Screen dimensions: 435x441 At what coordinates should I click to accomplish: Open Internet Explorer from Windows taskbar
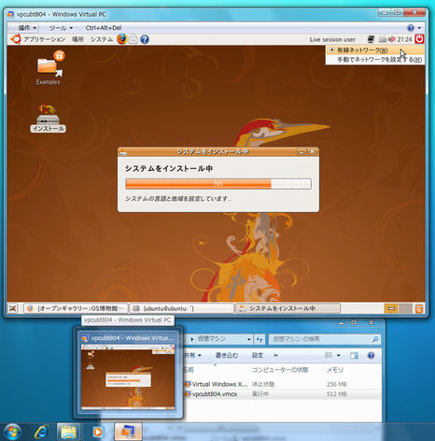[x=41, y=432]
